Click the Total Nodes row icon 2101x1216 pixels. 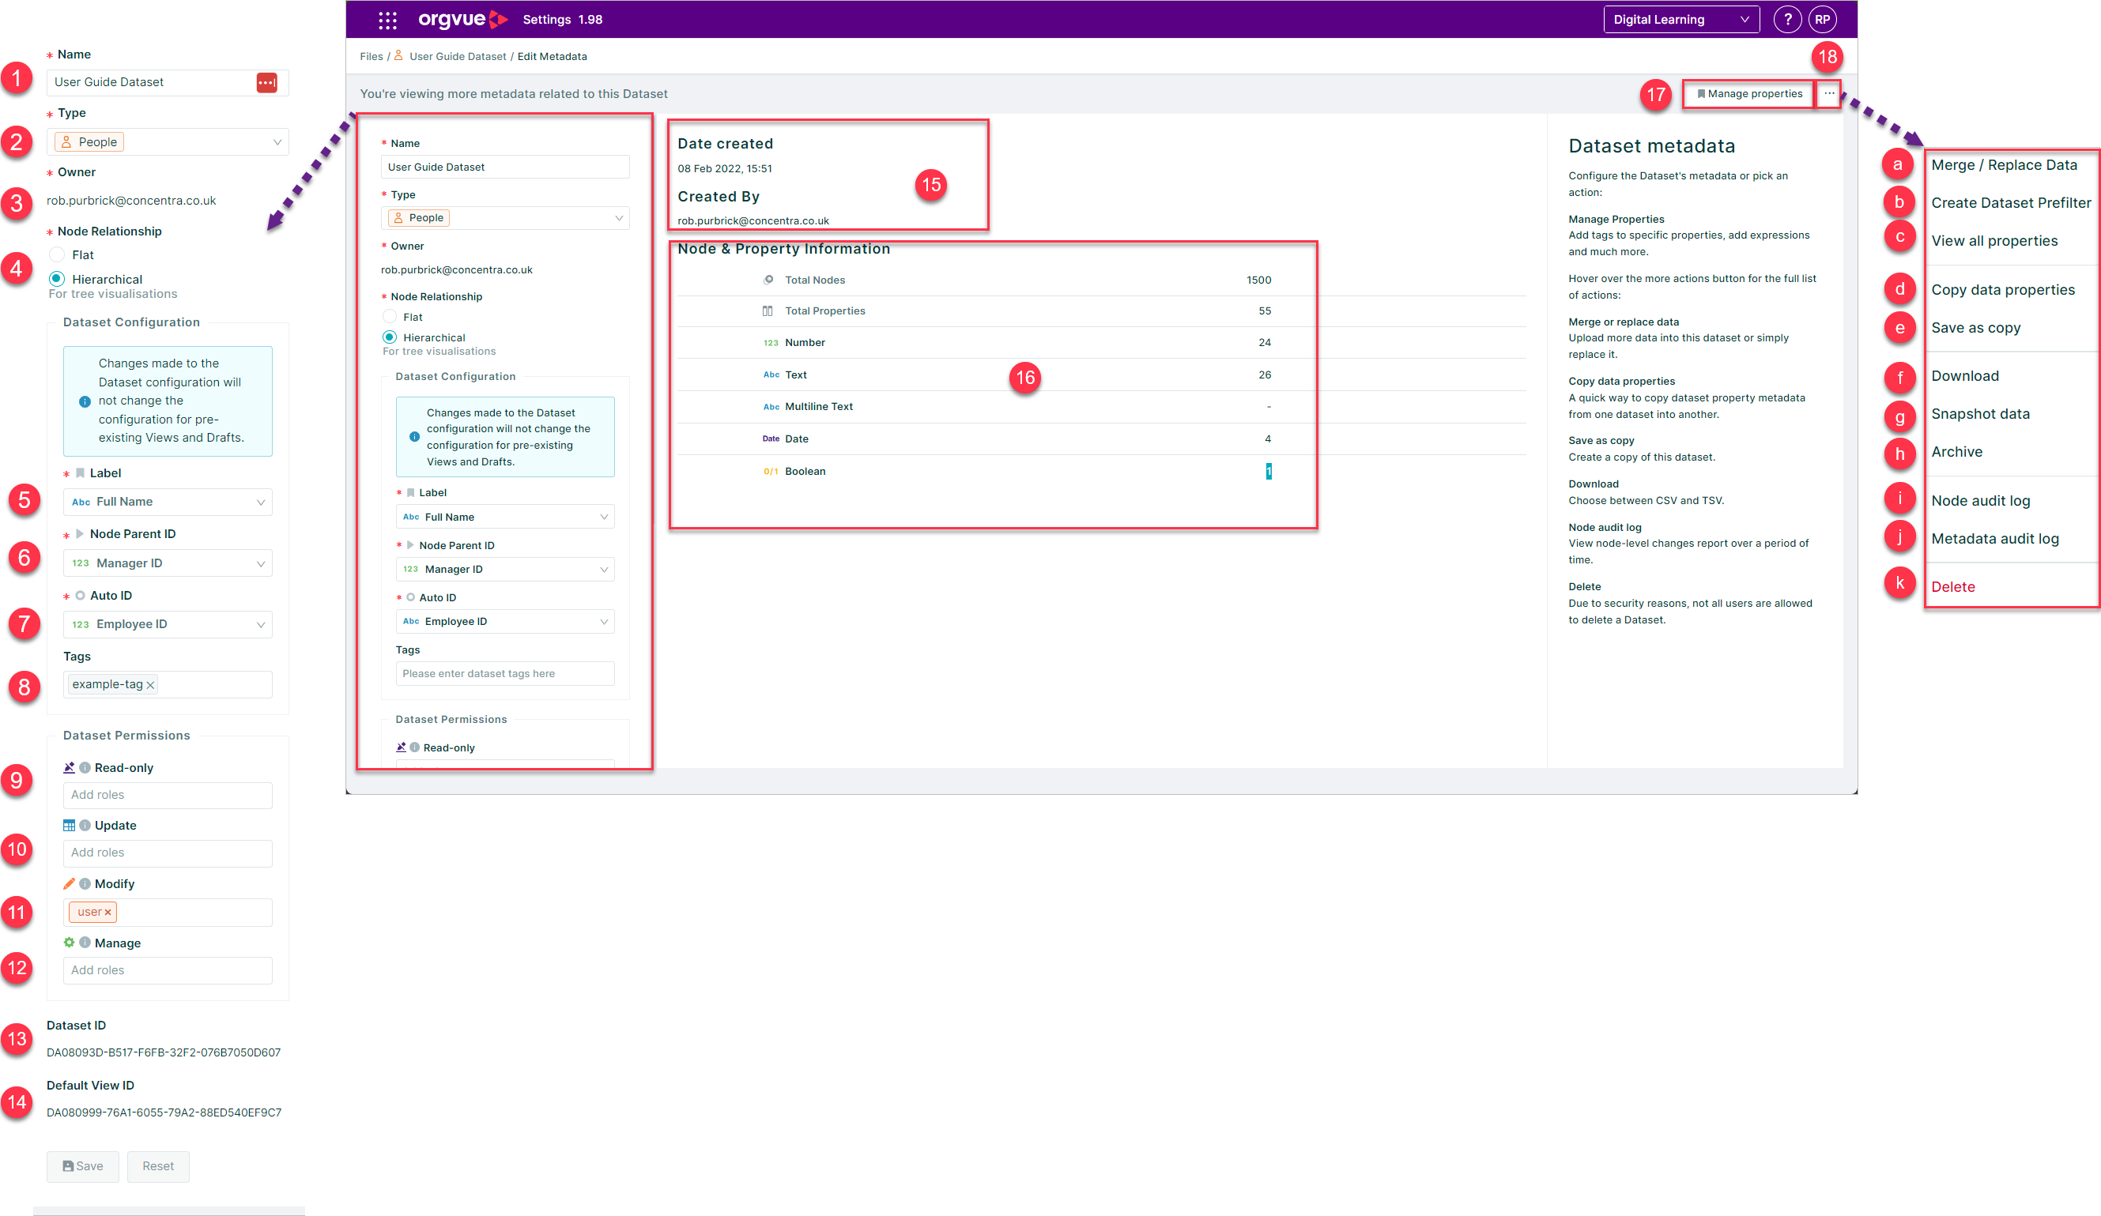click(x=768, y=280)
